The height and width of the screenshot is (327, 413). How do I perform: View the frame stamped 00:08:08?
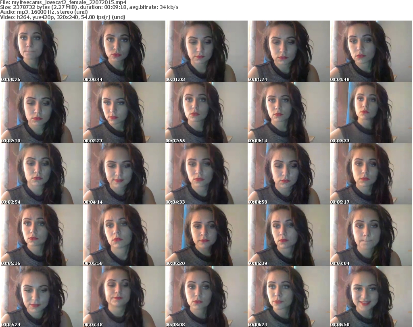tap(206, 296)
